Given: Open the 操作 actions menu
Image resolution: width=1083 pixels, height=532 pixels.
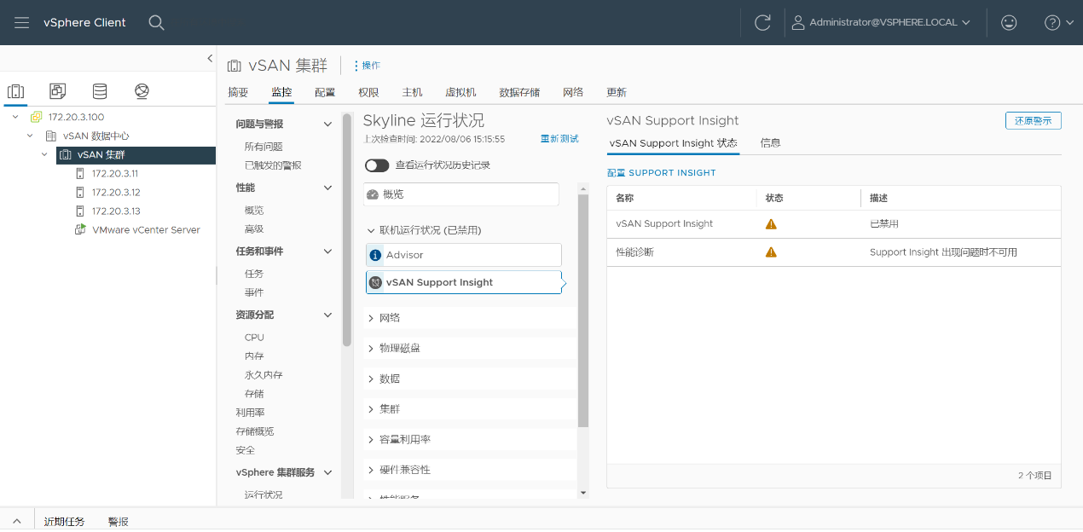Looking at the screenshot, I should pyautogui.click(x=367, y=66).
